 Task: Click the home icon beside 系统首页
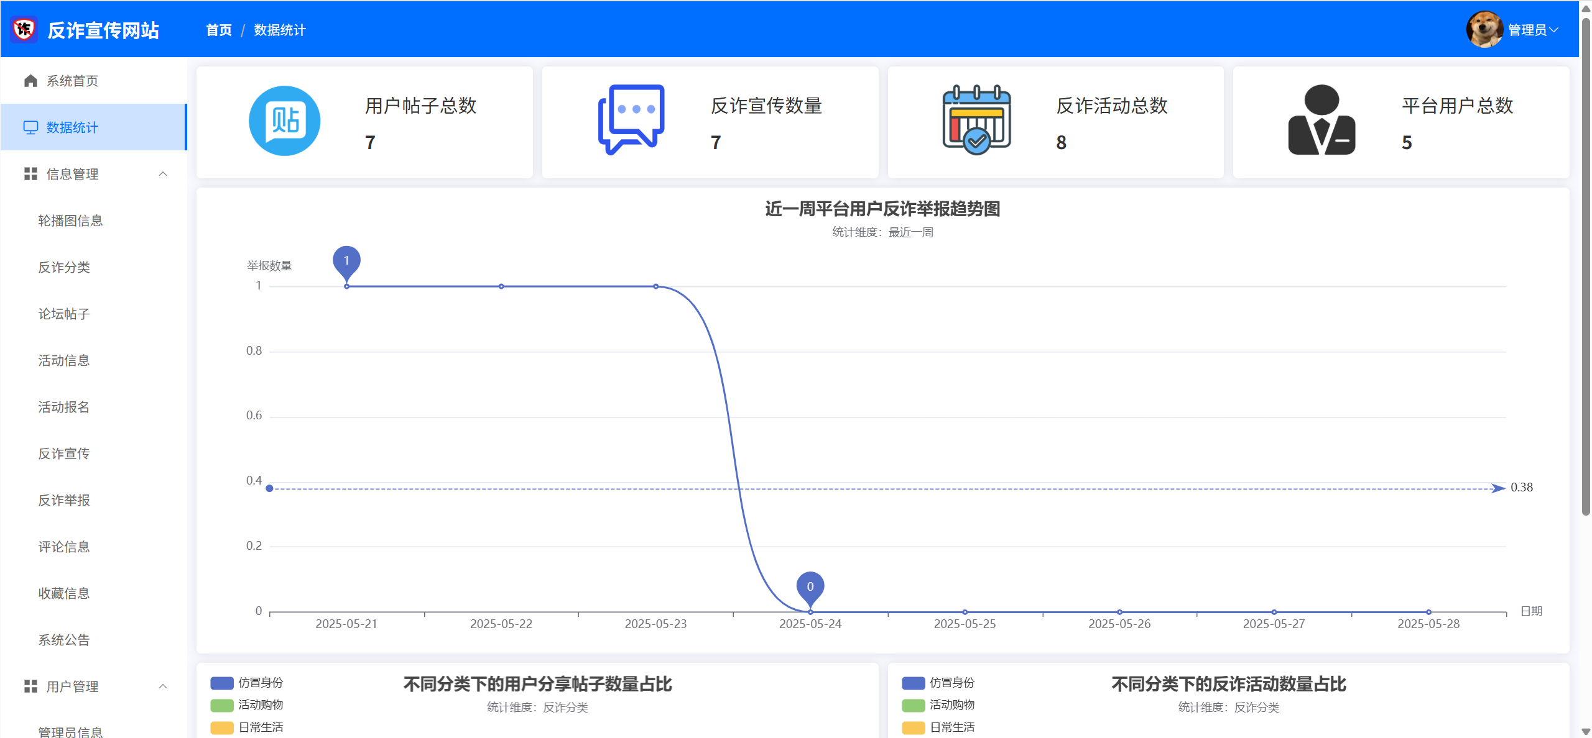pos(30,81)
